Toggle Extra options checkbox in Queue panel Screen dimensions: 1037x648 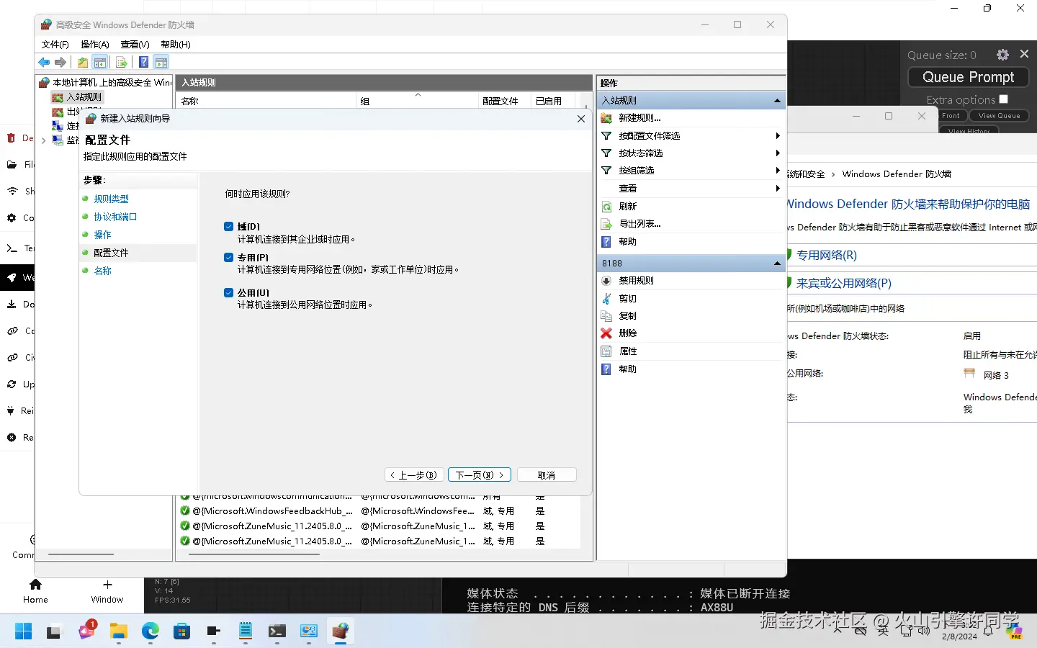click(x=1004, y=99)
